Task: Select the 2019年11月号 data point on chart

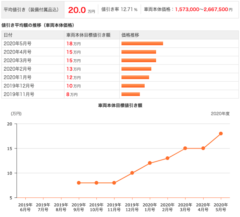Action: coord(114,183)
